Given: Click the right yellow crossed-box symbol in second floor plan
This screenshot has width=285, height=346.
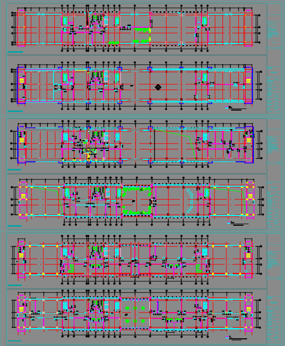Looking at the screenshot, I should pyautogui.click(x=248, y=81).
